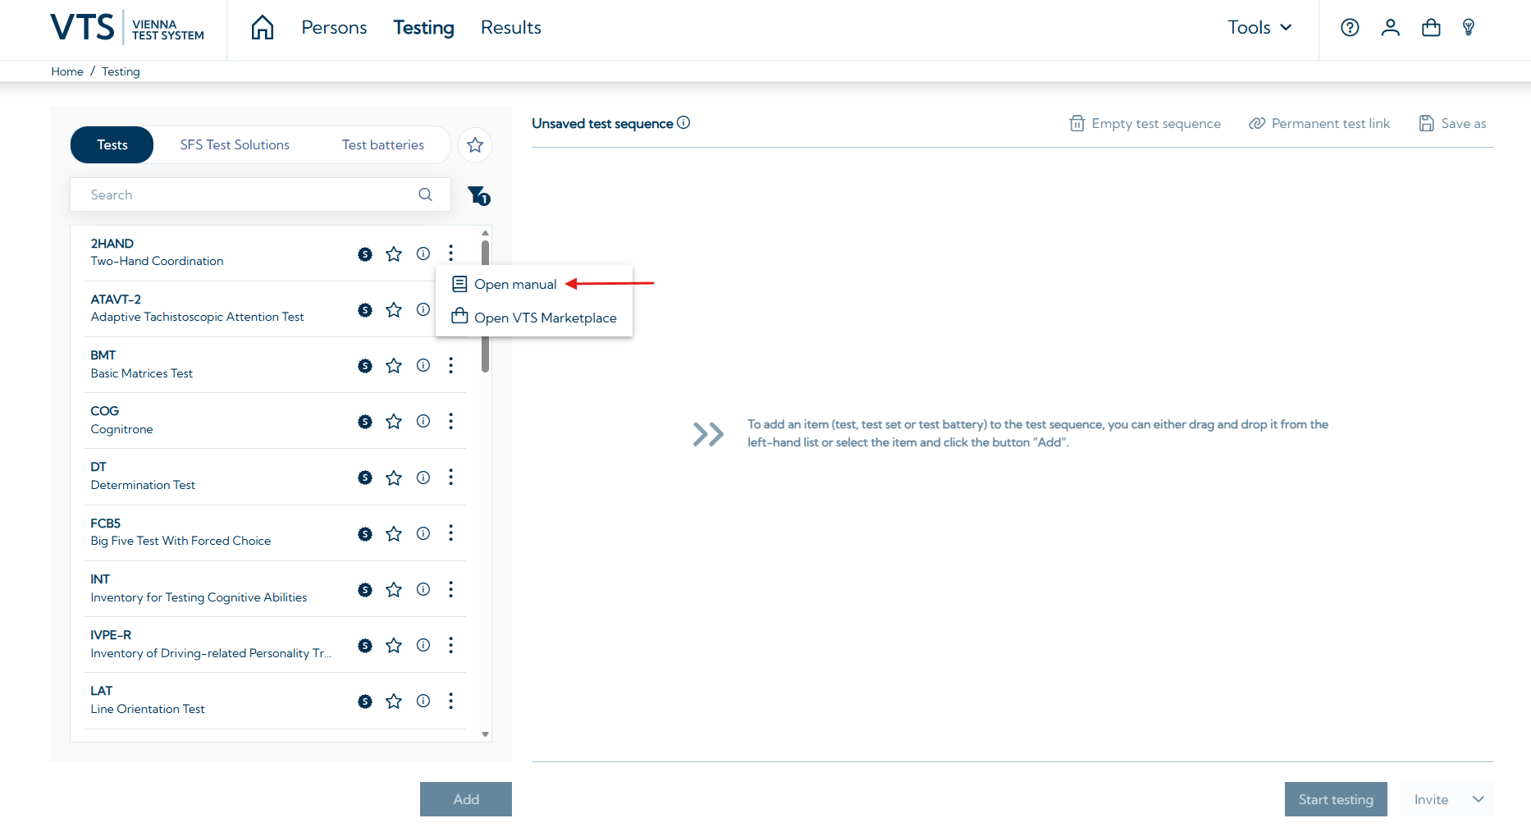Click the S badge on COG row
The width and height of the screenshot is (1531, 832).
(365, 422)
